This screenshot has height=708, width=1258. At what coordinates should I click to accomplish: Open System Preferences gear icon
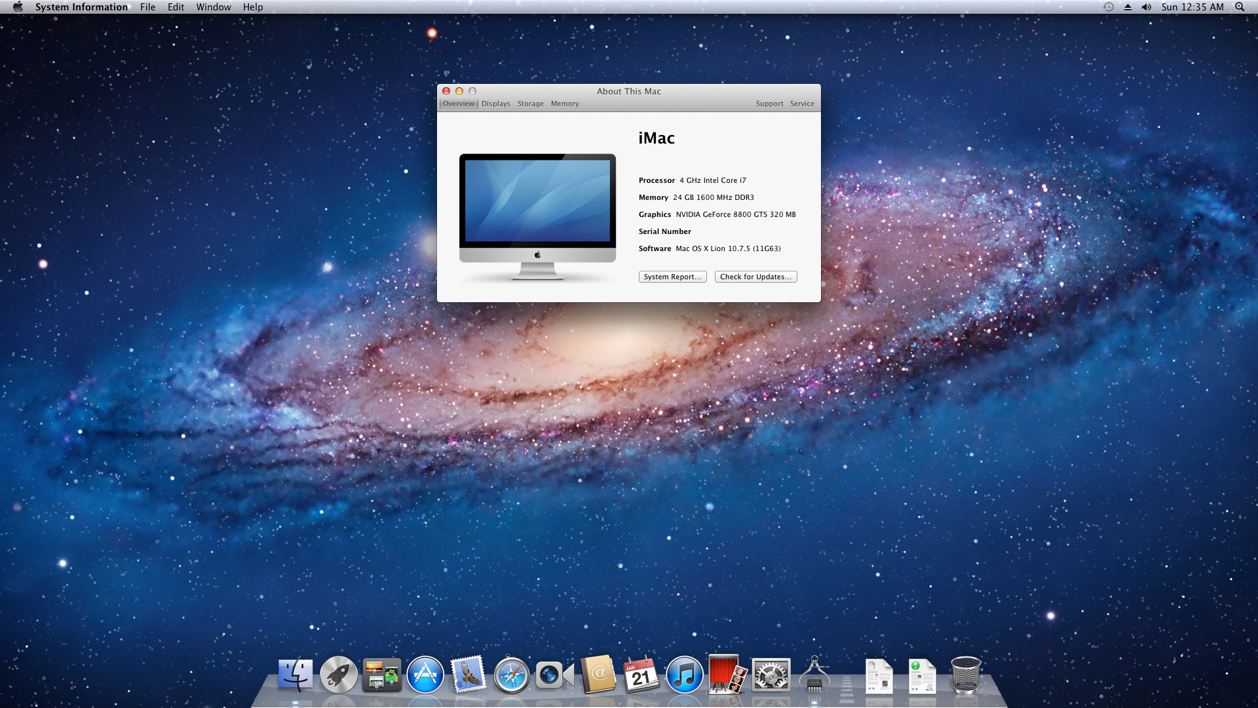(x=771, y=675)
